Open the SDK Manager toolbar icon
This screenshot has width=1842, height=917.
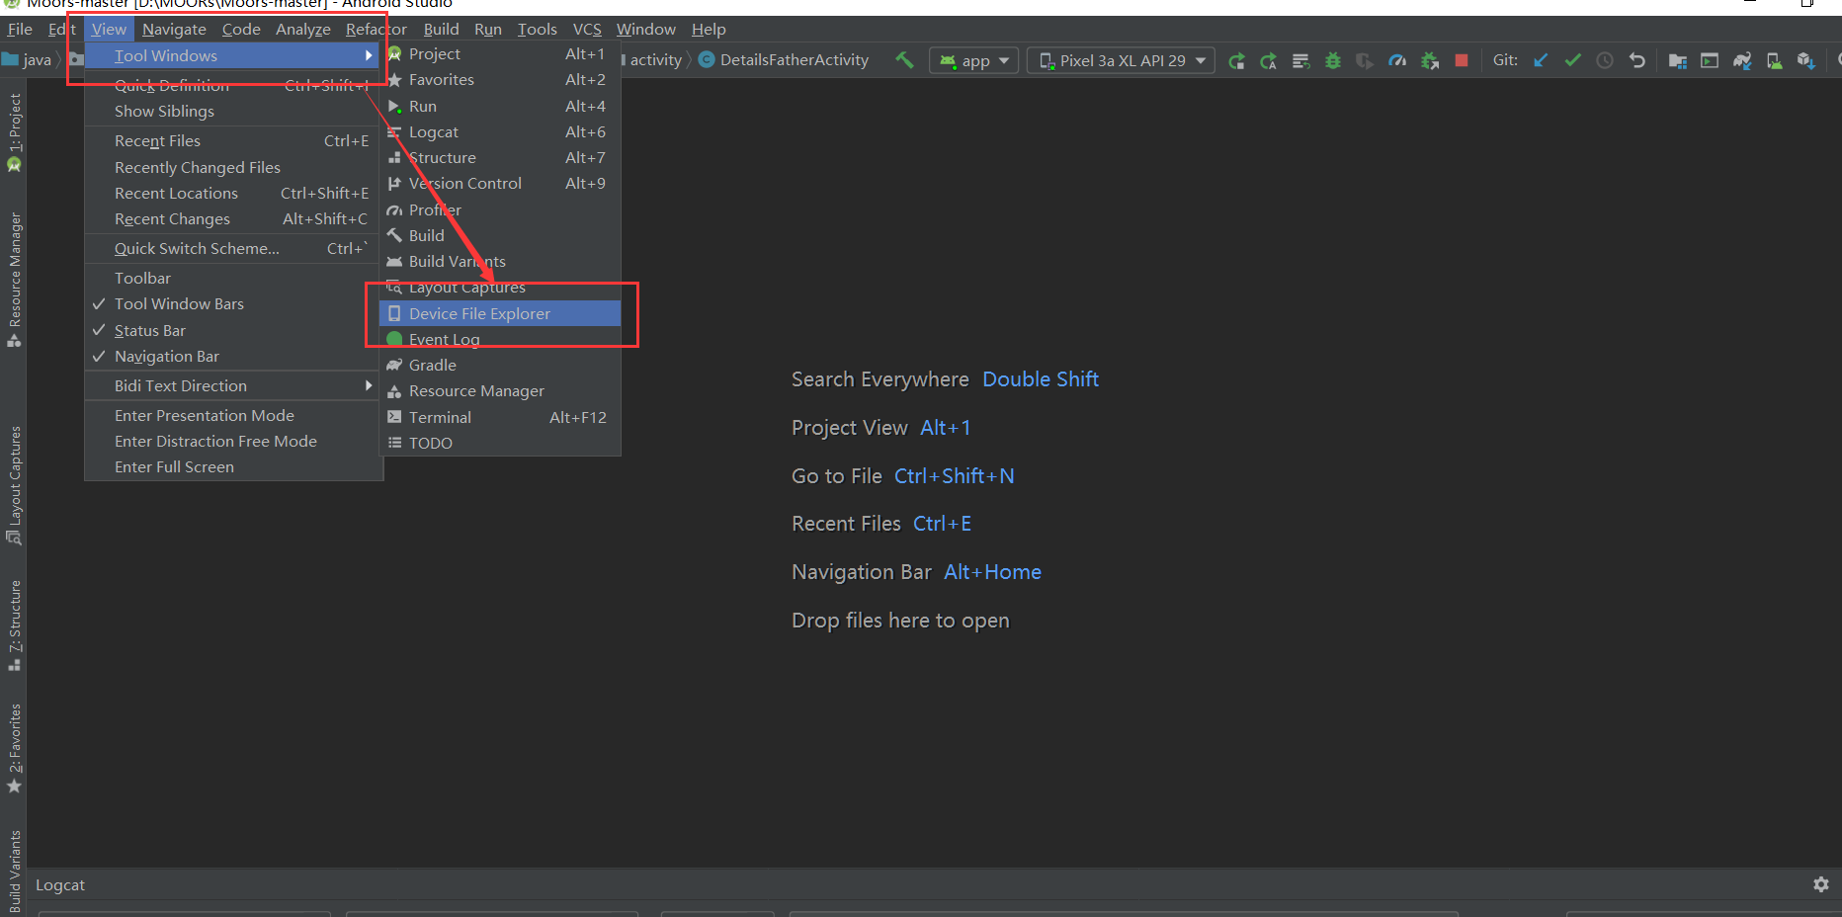(1806, 61)
